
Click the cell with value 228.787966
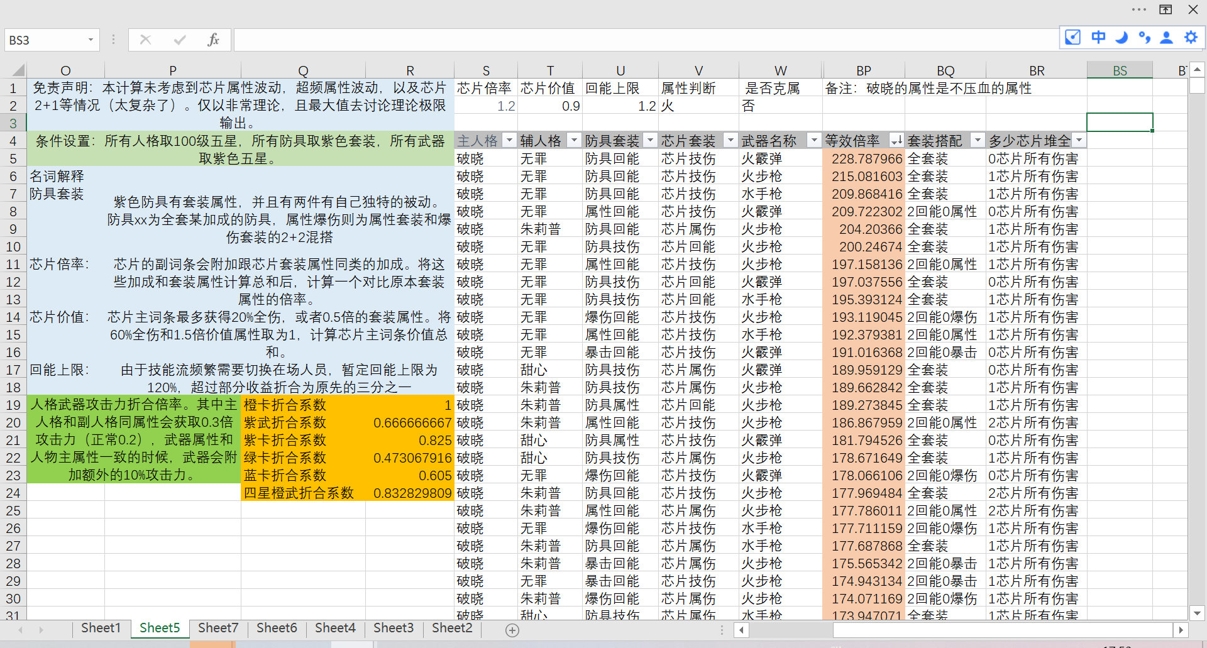(864, 158)
